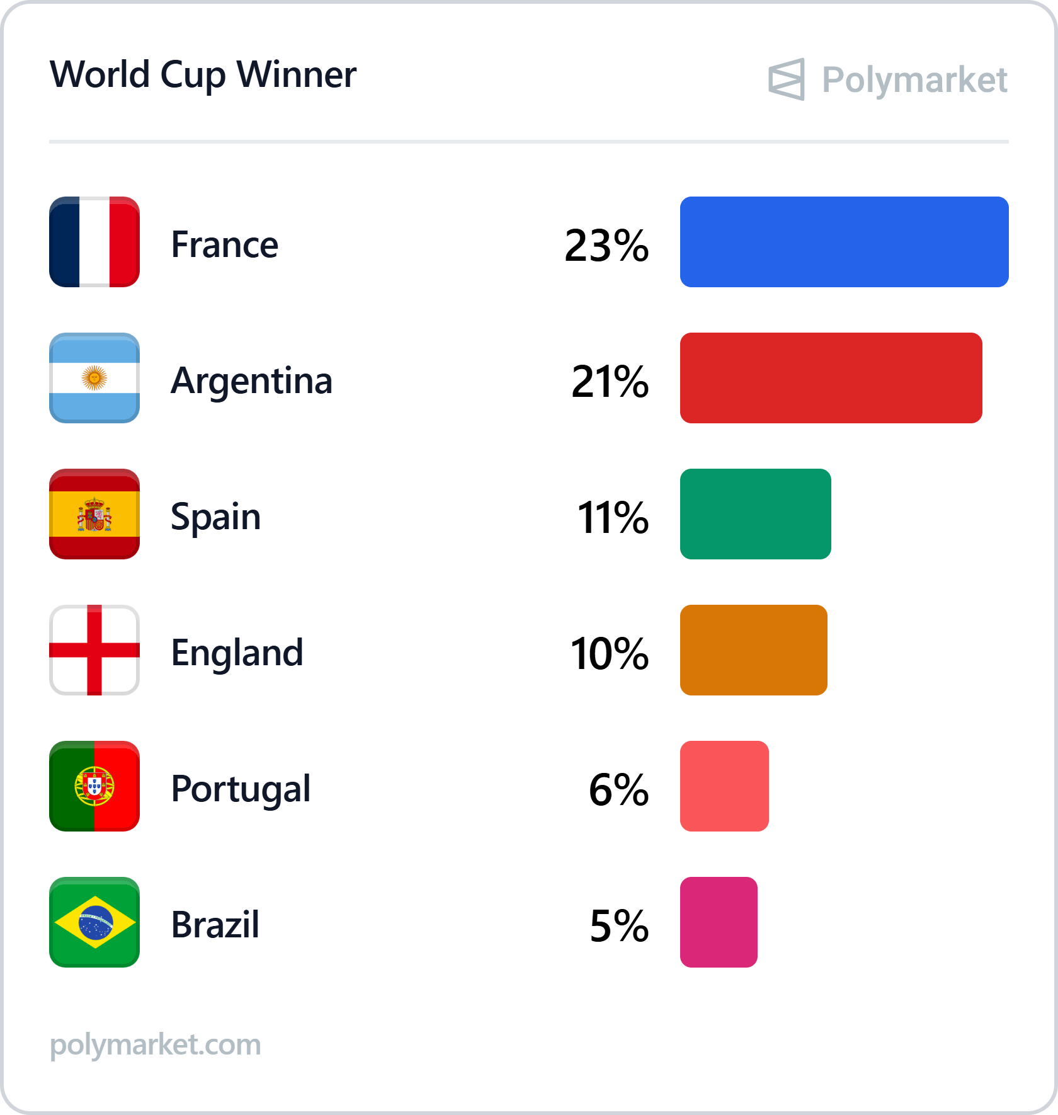Select the red Argentina probability bar
Screen dimensions: 1058x1115
[x=831, y=378]
